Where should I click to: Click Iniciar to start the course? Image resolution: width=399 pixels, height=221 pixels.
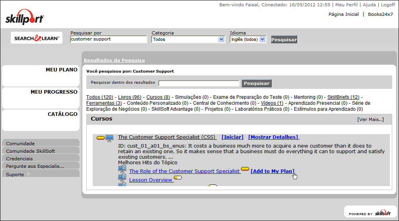coord(232,137)
